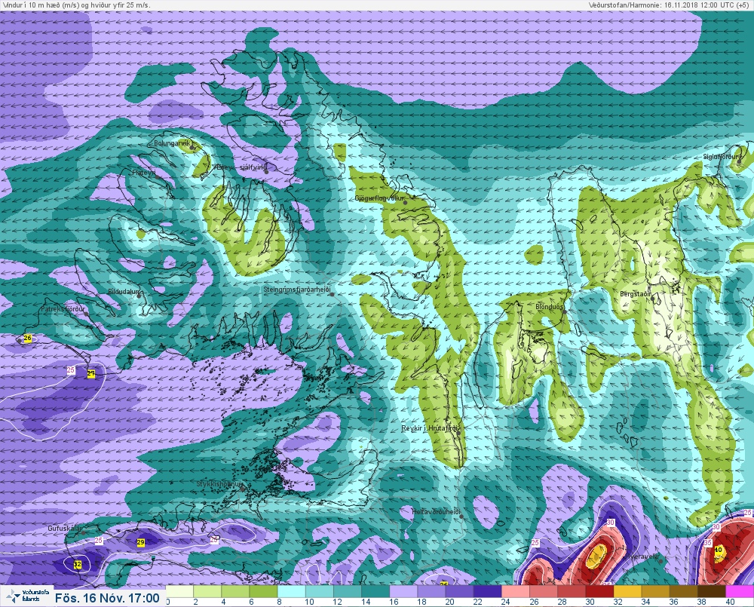Select the Gjögurflugvöllur station dot
The width and height of the screenshot is (754, 607).
[406, 203]
